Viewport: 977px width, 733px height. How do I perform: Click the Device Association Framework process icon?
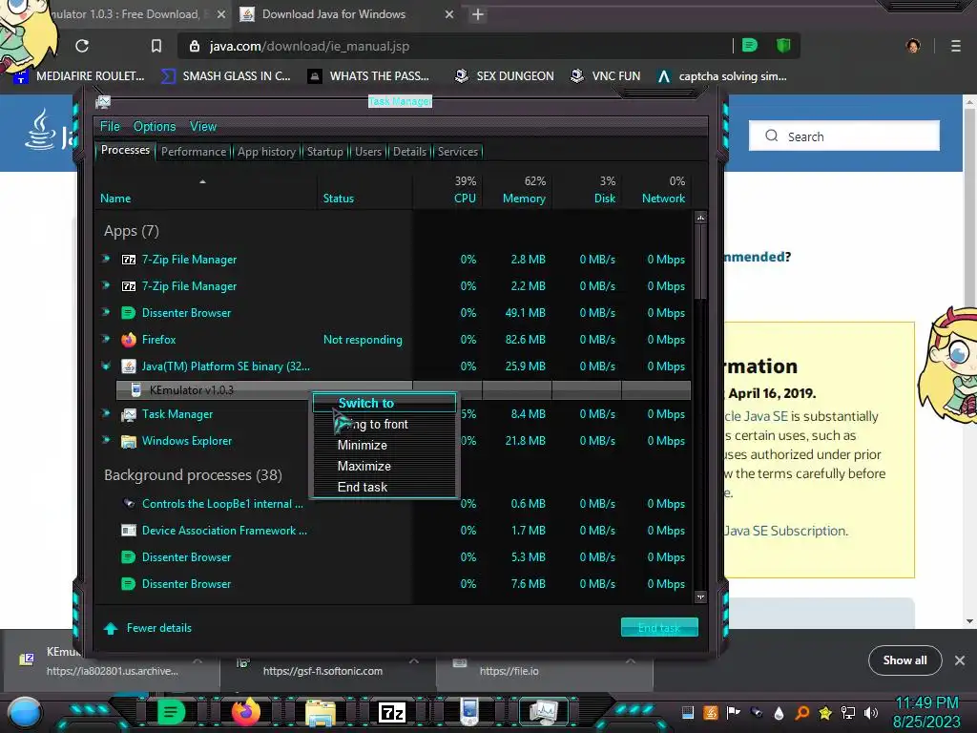click(x=129, y=531)
